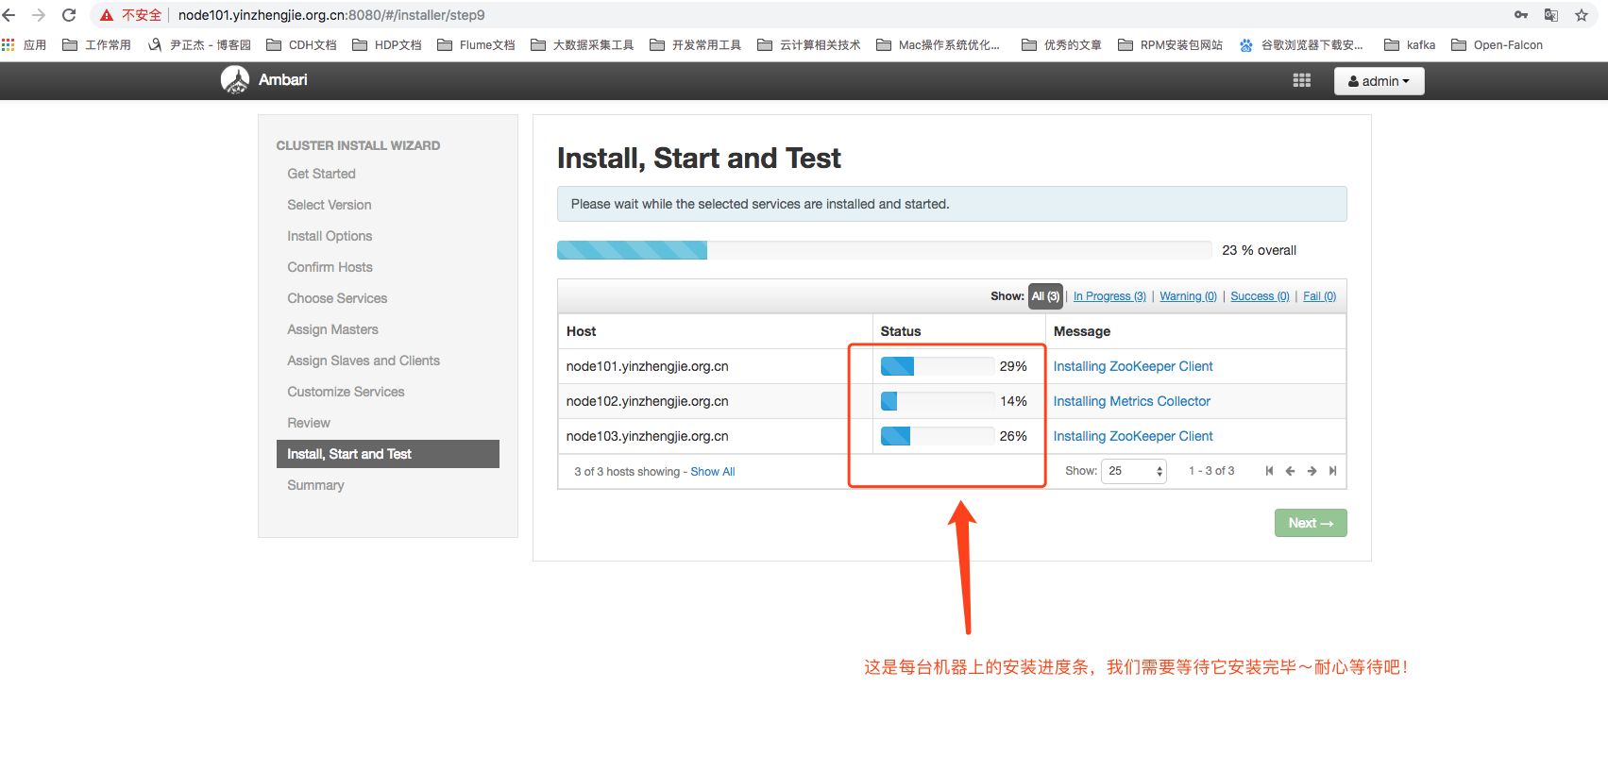Open the 开发常用工具 bookmark folder
This screenshot has height=772, width=1608.
696,44
